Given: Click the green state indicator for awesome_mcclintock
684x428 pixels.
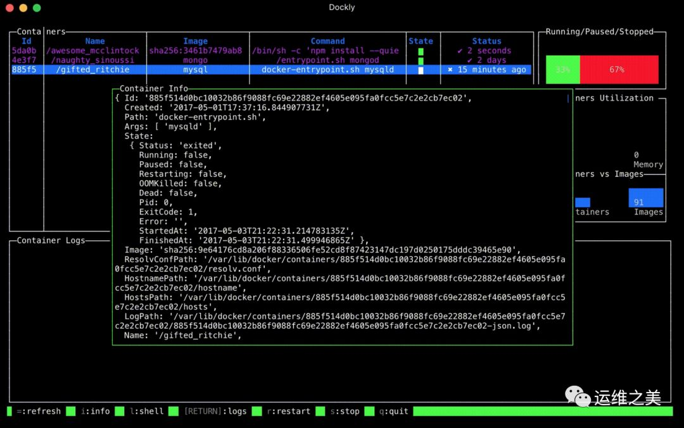Looking at the screenshot, I should pos(421,51).
